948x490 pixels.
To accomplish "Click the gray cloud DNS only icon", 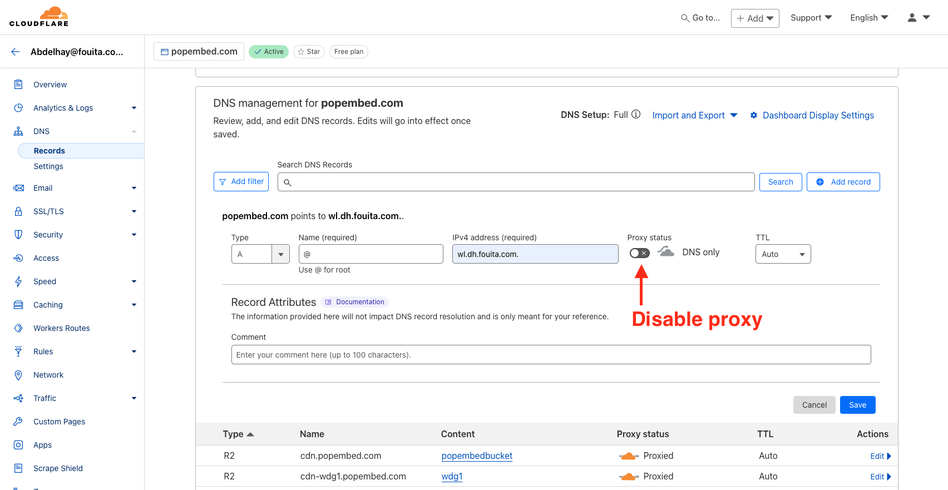I will pyautogui.click(x=666, y=251).
